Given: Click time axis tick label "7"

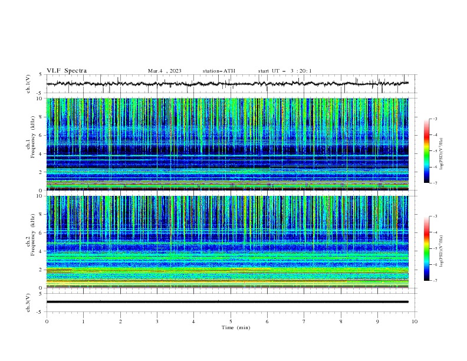Looking at the screenshot, I should click(304, 321).
